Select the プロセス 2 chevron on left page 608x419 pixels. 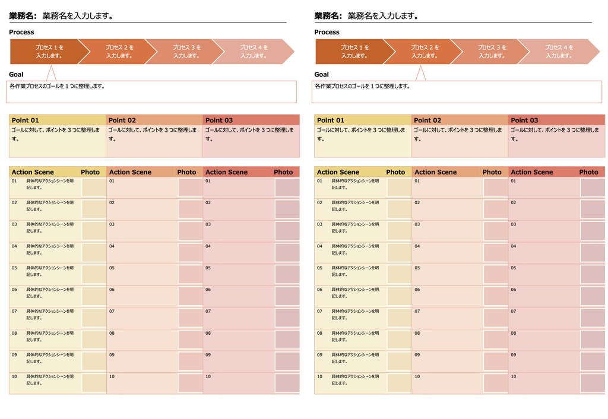click(118, 52)
